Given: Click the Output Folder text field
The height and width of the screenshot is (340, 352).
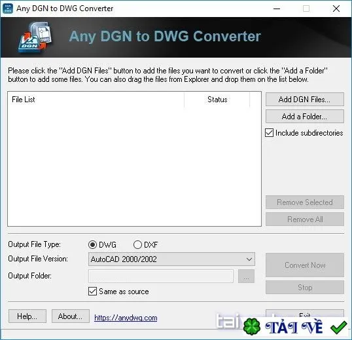Looking at the screenshot, I should (x=161, y=276).
